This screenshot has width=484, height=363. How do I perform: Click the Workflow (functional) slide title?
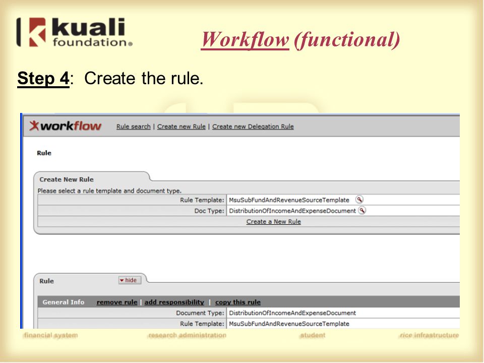300,39
